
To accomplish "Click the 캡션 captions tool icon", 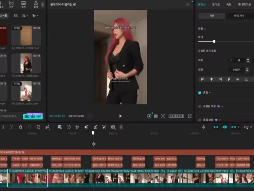I will pyautogui.click(x=23, y=4).
